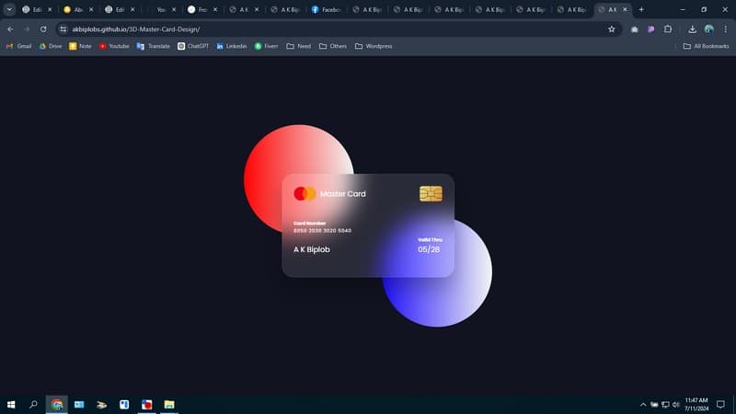Open Windows taskbar search

[33, 404]
